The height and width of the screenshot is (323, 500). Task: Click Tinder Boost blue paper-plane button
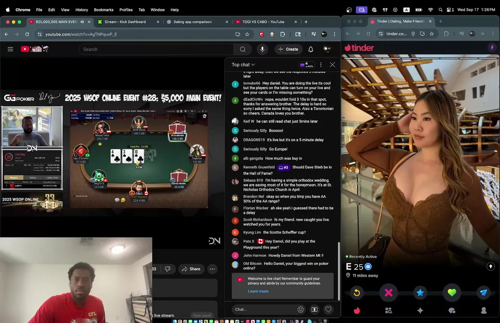tap(484, 292)
